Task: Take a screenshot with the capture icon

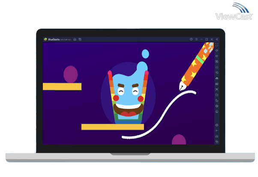Action: click(x=217, y=89)
